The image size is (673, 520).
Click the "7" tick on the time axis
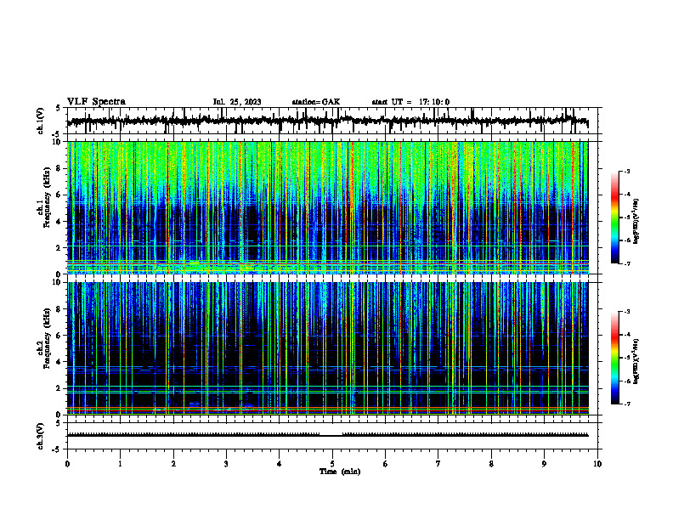(438, 464)
